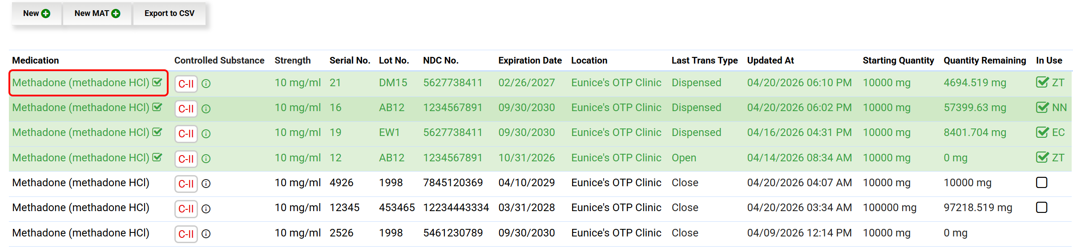Toggle In Use checkbox labeled EC
Viewport: 1073px width, 248px height.
1042,132
